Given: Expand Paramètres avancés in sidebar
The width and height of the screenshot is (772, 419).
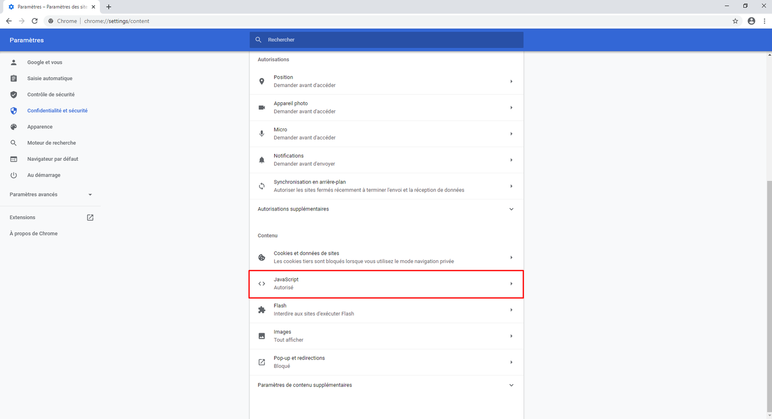Looking at the screenshot, I should click(90, 195).
